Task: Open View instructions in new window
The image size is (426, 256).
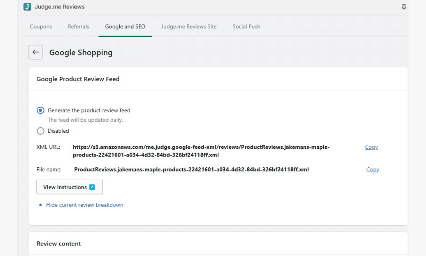Action: click(69, 187)
